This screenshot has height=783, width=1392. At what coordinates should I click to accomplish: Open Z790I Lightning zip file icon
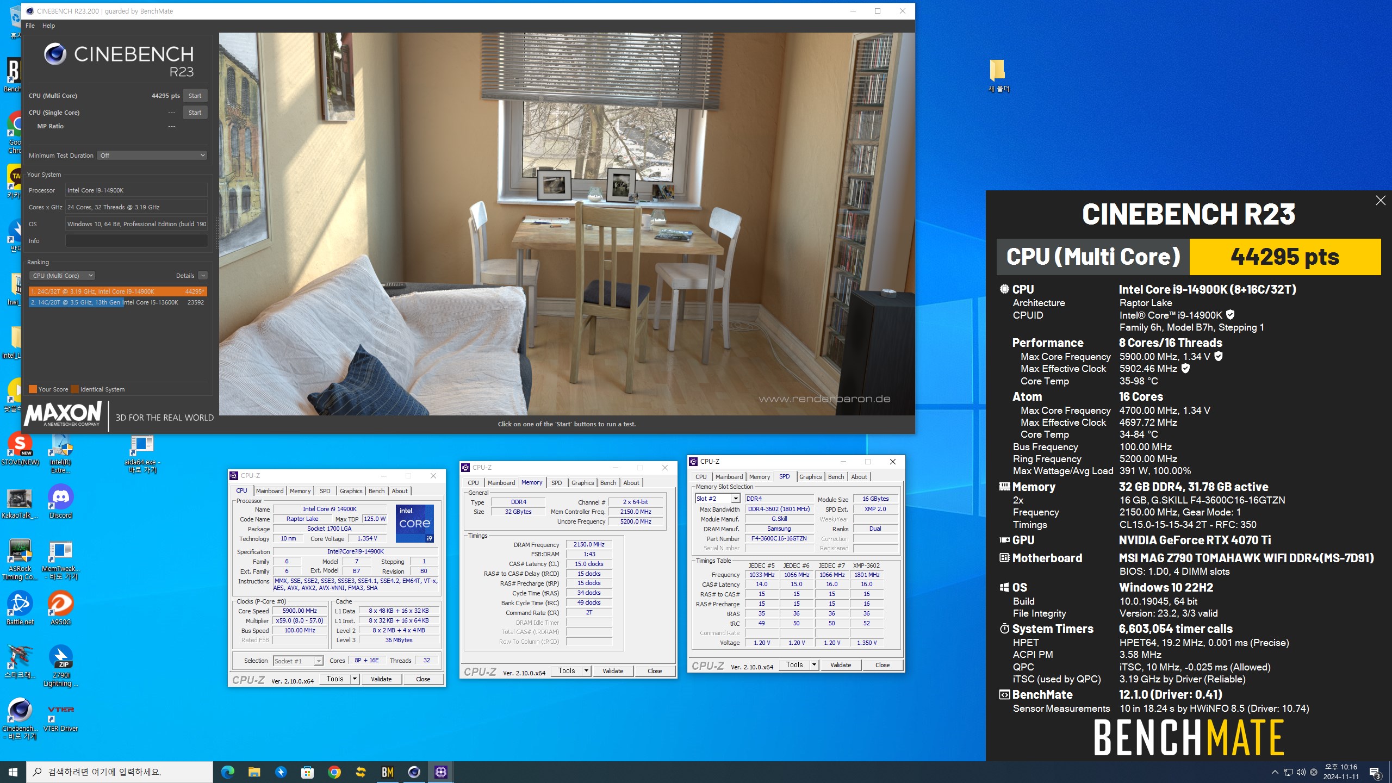(x=60, y=666)
